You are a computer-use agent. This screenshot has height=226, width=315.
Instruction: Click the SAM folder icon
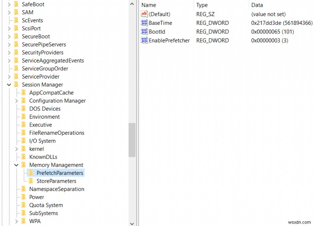point(16,12)
